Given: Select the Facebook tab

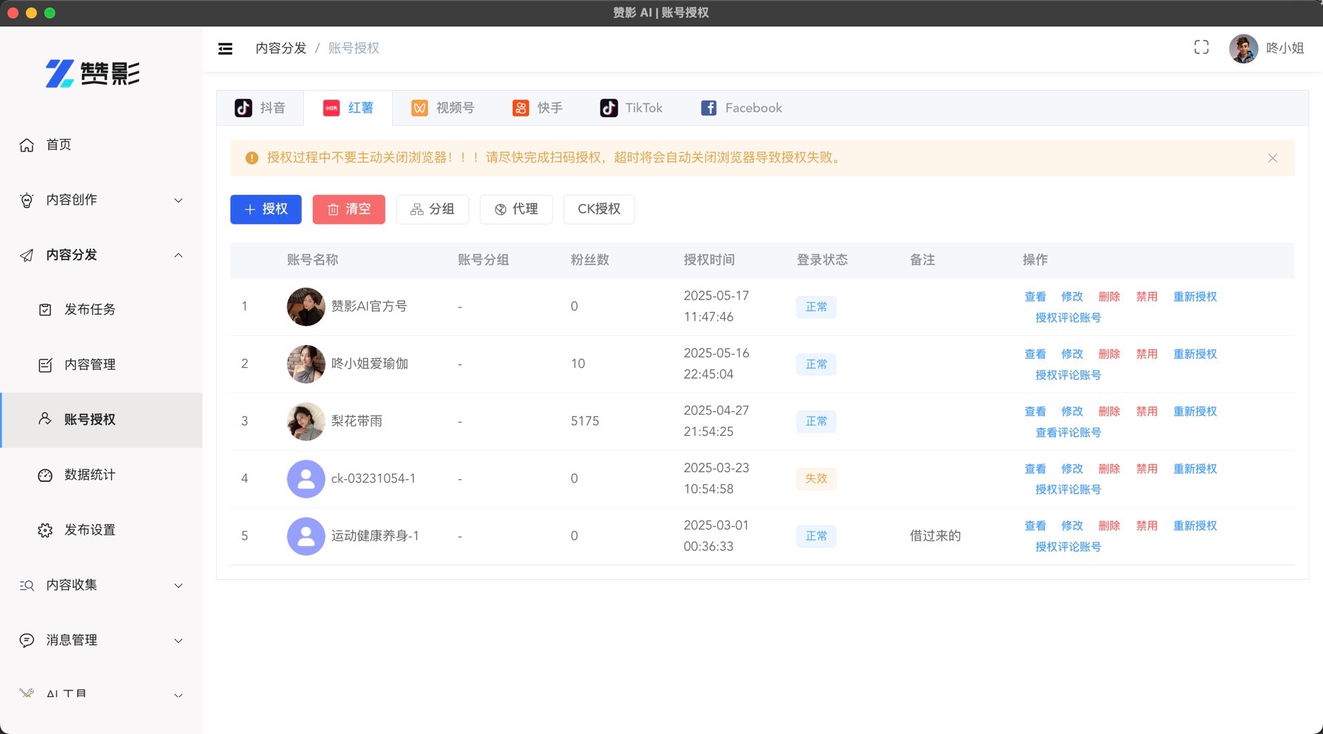Looking at the screenshot, I should pos(741,108).
